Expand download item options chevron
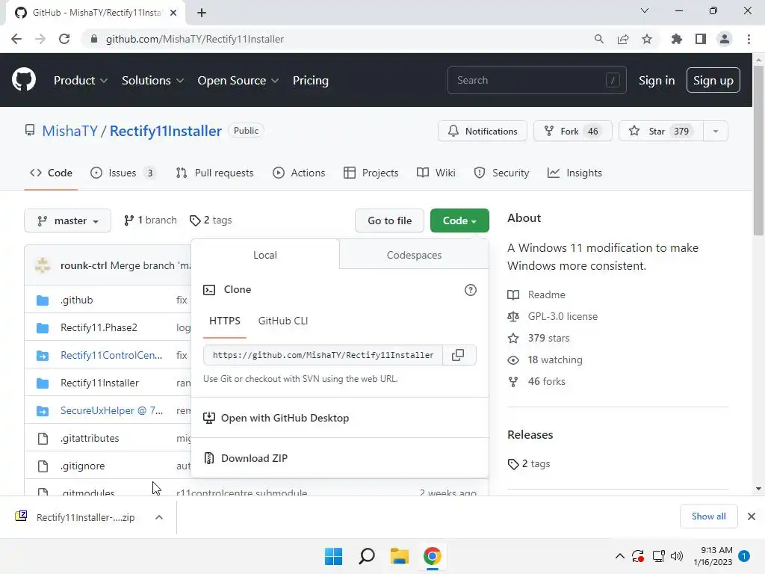 tap(159, 517)
